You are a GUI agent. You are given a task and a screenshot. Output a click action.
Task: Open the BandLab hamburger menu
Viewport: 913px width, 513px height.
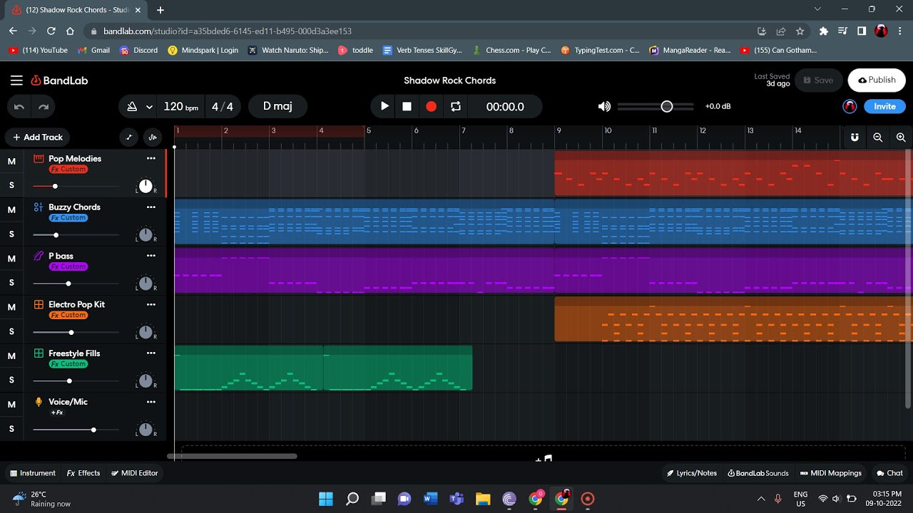(16, 81)
